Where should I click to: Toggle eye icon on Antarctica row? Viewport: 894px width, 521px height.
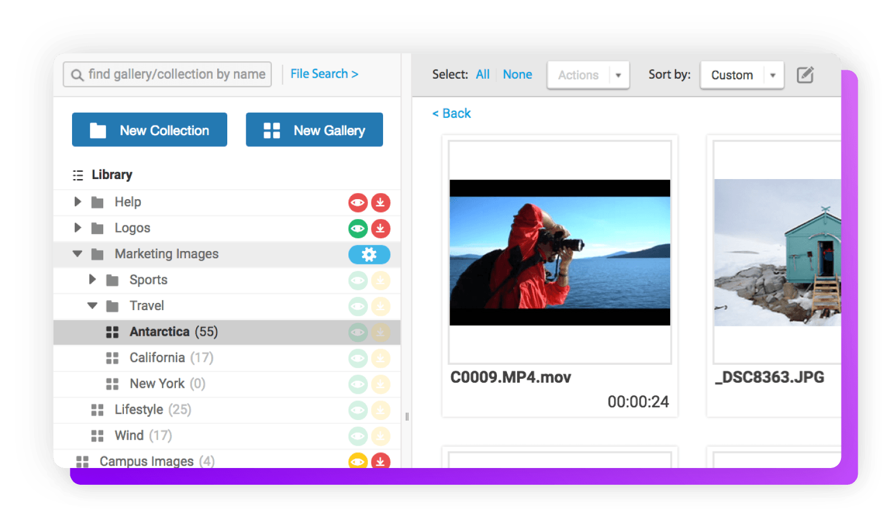tap(358, 332)
